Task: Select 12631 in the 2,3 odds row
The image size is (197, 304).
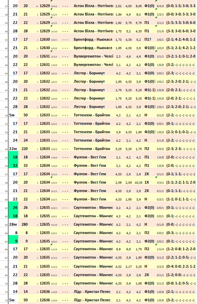Action: [x=45, y=56]
